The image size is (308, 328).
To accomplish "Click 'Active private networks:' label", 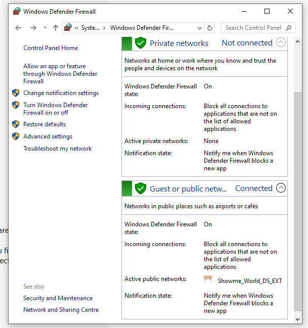I will click(x=156, y=141).
